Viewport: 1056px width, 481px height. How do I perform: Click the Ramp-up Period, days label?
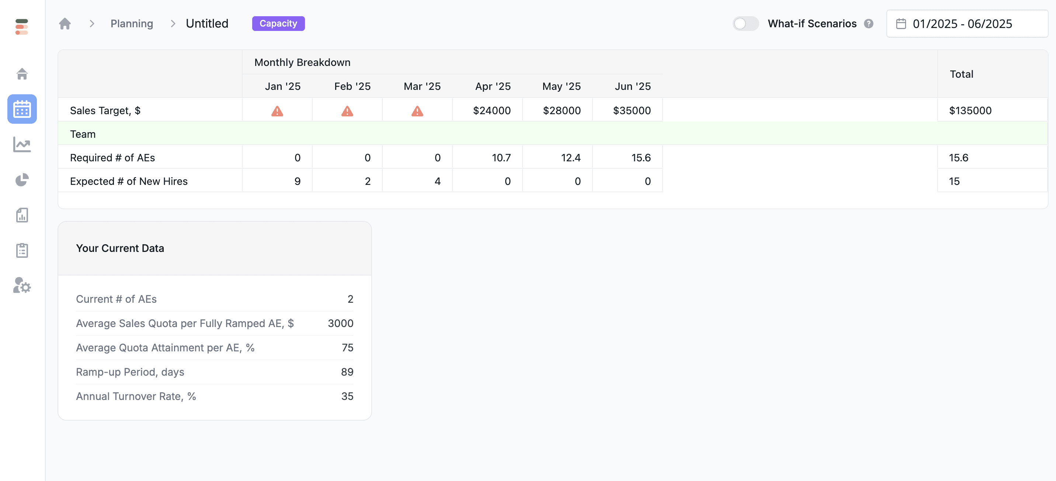(130, 372)
